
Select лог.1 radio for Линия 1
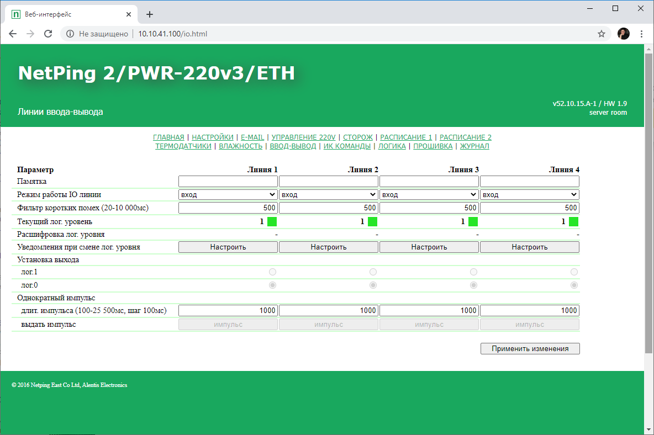[272, 272]
